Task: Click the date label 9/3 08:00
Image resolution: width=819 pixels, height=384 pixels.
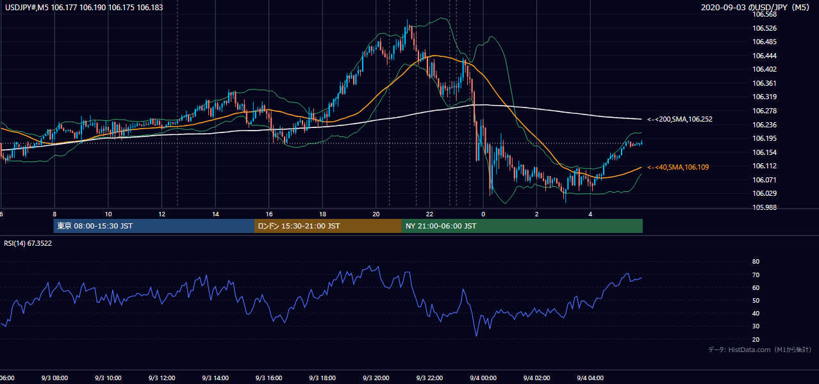Action: tap(54, 378)
